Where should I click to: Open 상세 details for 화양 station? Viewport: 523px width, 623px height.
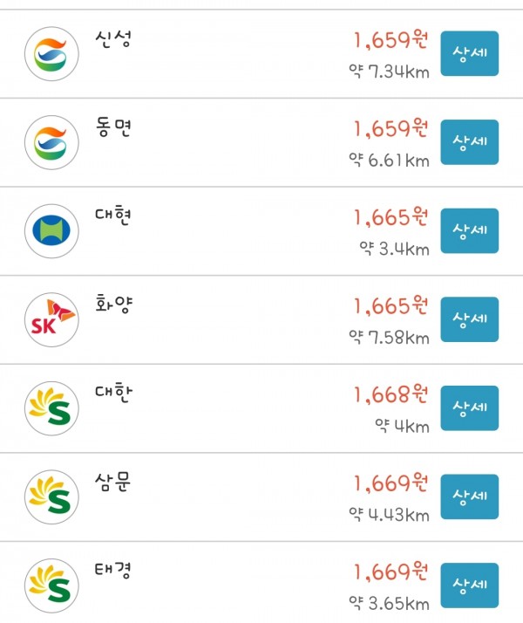click(x=470, y=319)
